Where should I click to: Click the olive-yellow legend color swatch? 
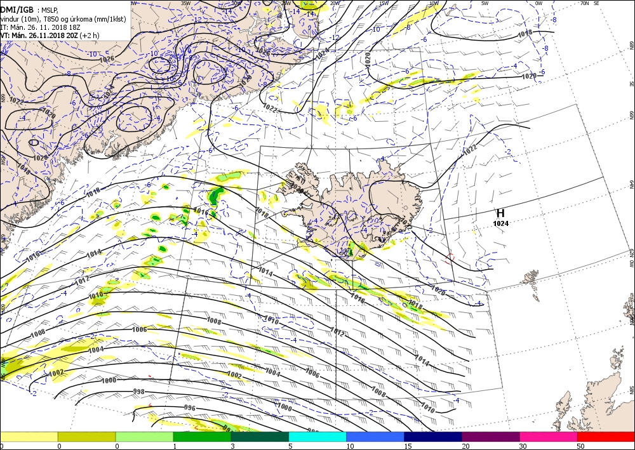[x=86, y=437]
